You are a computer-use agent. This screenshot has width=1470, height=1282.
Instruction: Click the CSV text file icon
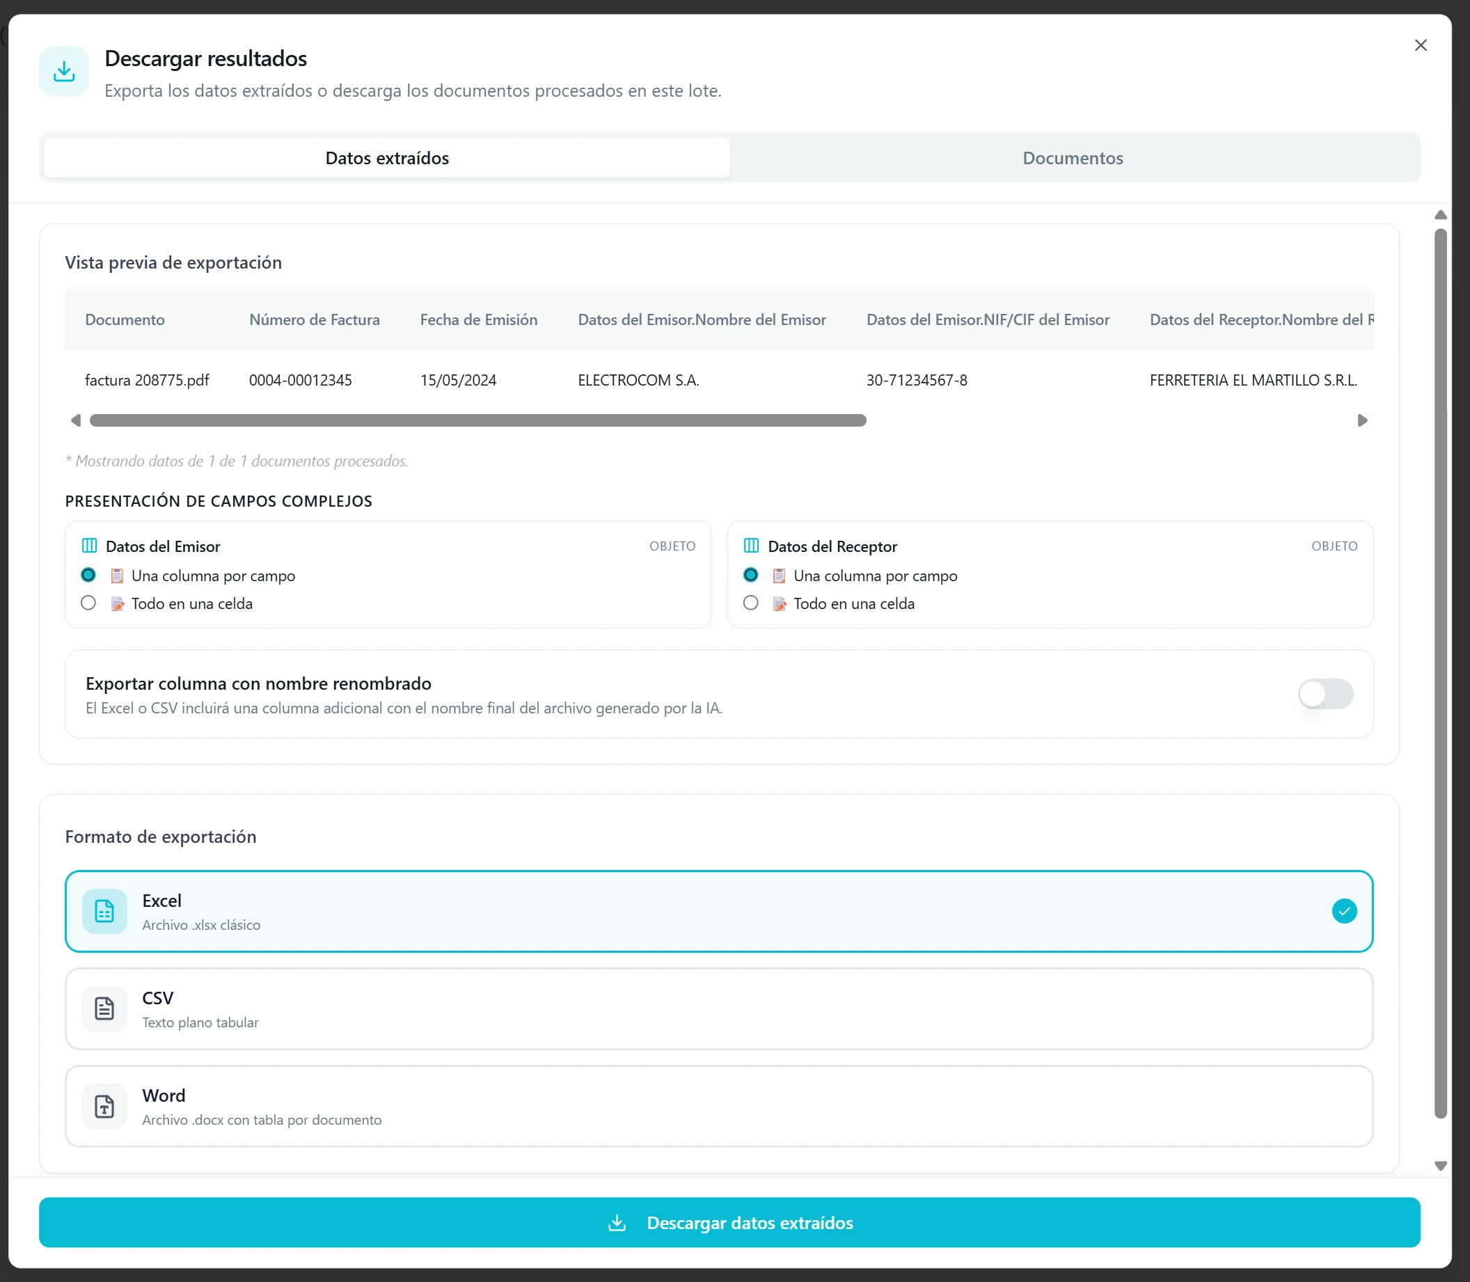pyautogui.click(x=104, y=1008)
